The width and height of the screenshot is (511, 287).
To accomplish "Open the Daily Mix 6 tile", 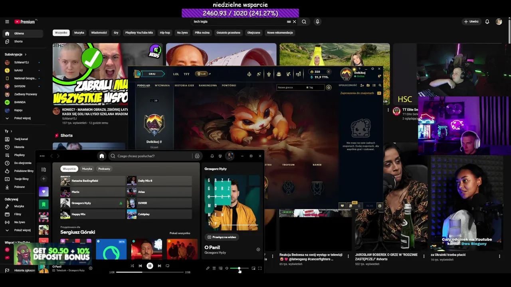I will click(159, 181).
